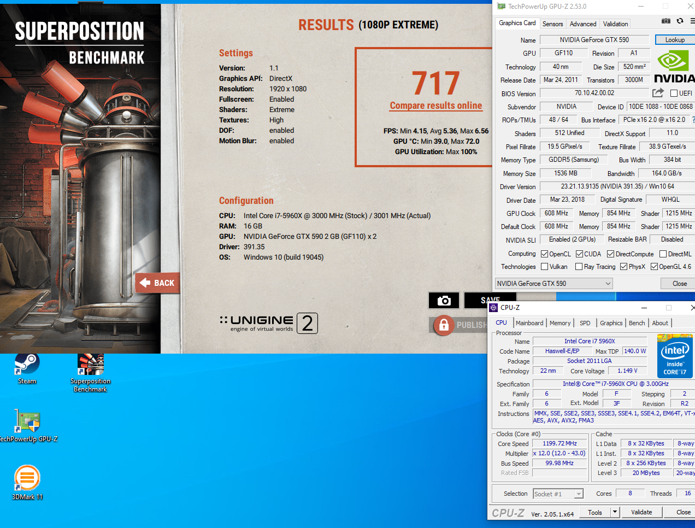The image size is (695, 528).
Task: Toggle the Vulkan checkbox
Action: point(544,267)
